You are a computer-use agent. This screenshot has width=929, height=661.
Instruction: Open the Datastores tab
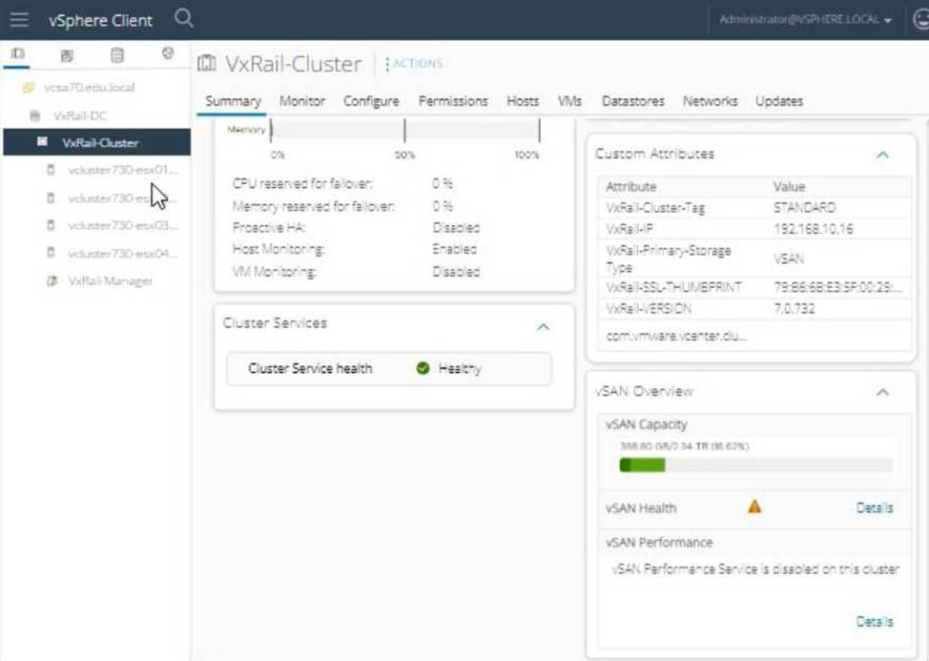tap(632, 101)
